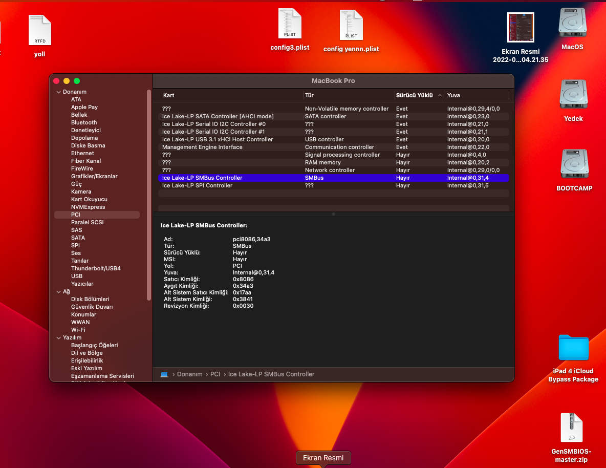
Task: Collapse the Ağ section in sidebar
Action: point(58,292)
